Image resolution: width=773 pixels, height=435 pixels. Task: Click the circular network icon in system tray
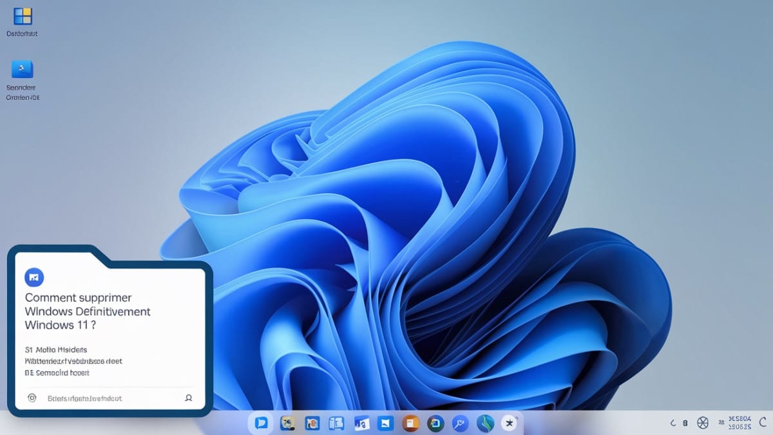coord(703,423)
